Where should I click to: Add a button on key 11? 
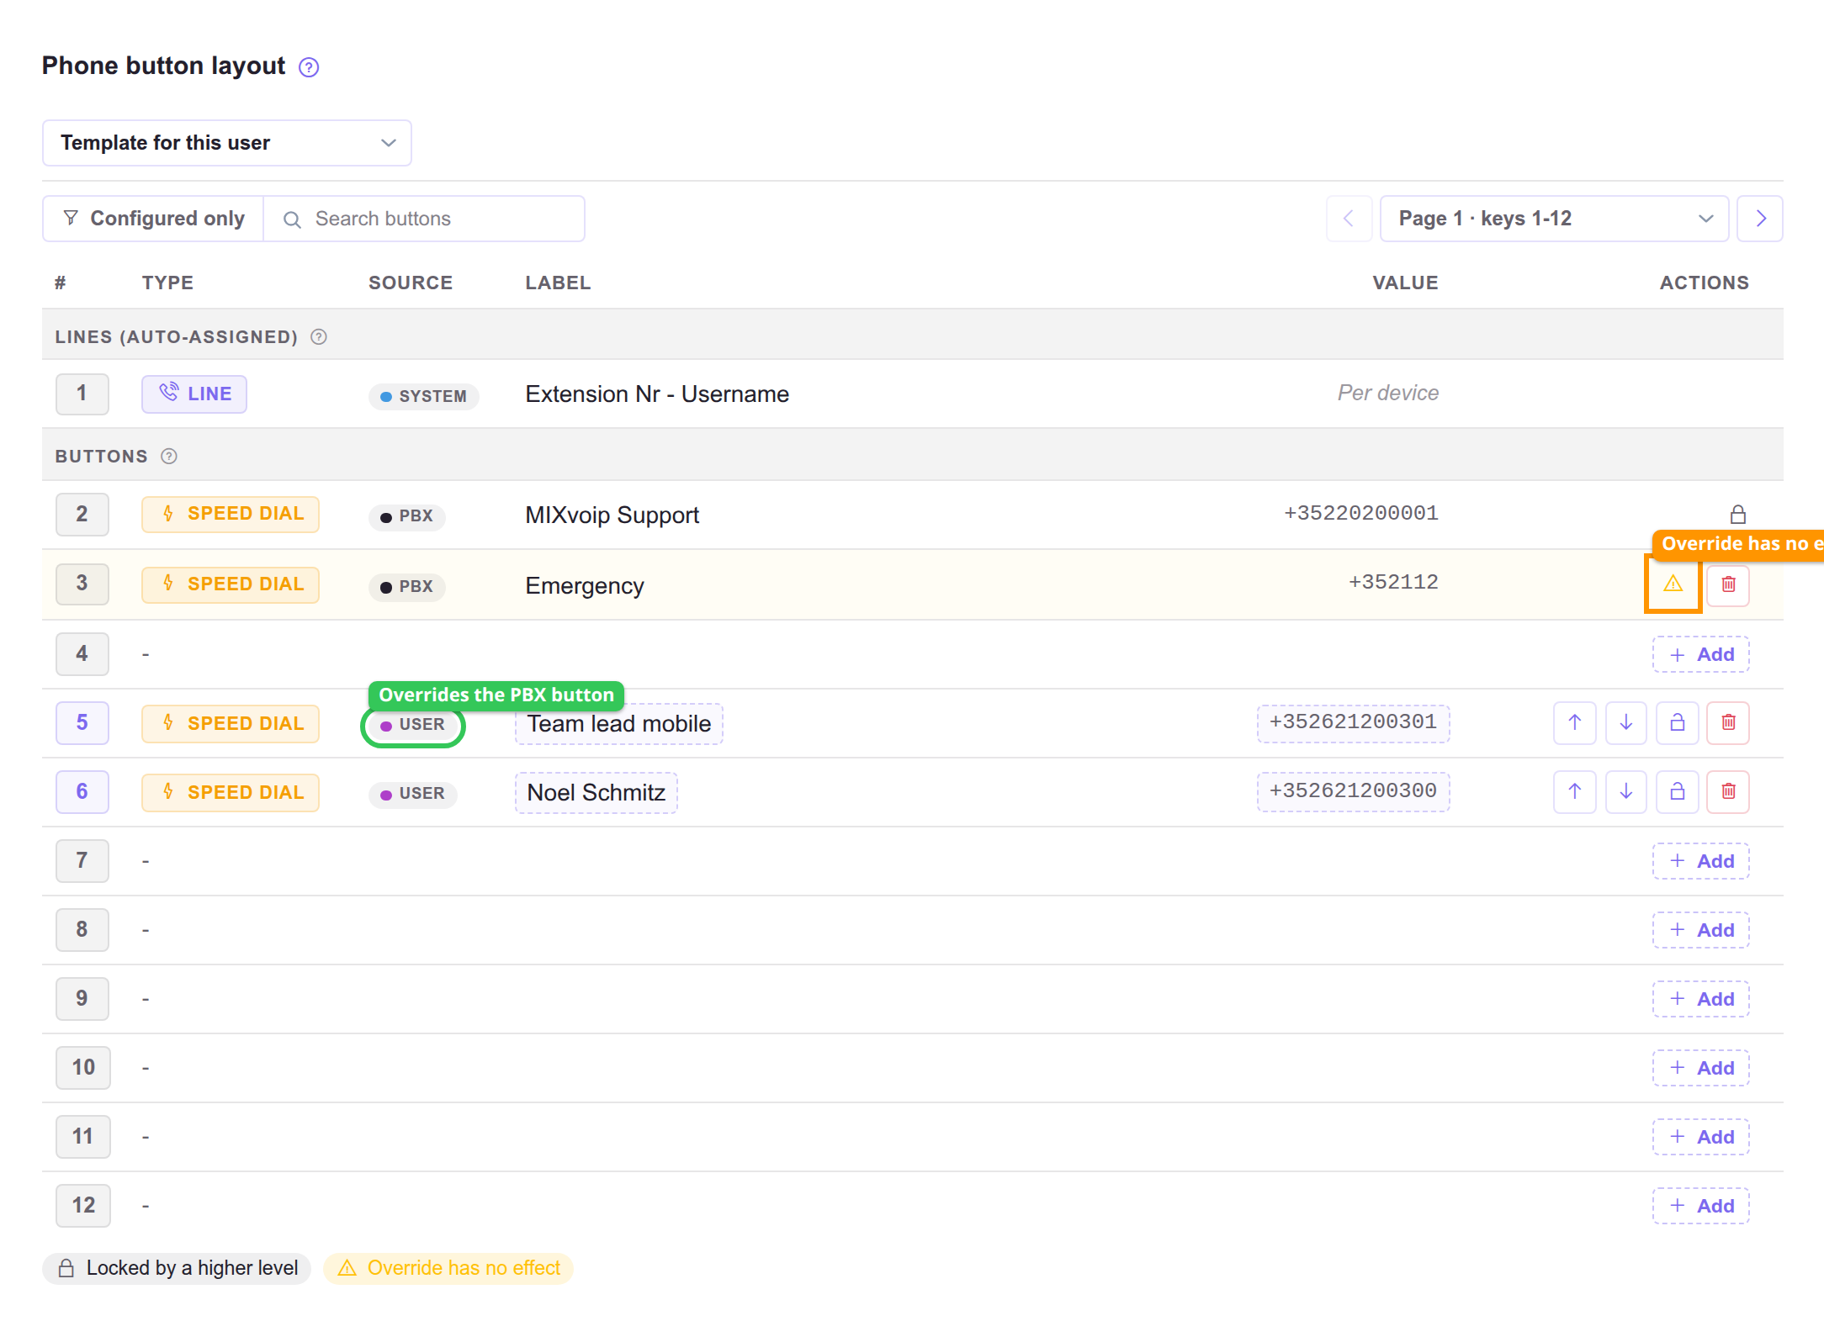1701,1137
